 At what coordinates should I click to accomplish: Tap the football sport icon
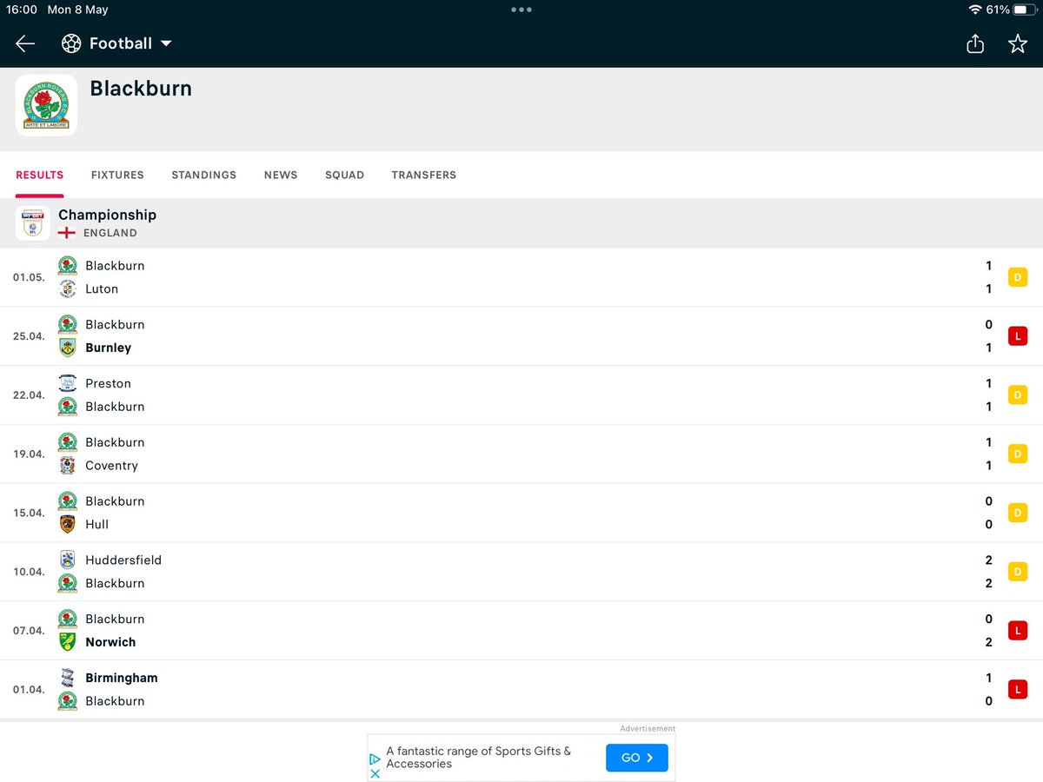tap(71, 43)
